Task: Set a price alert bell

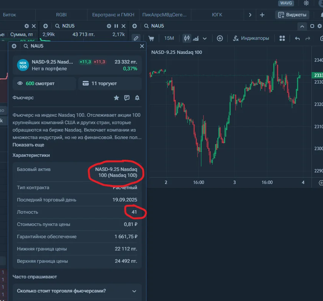Action: [x=137, y=98]
